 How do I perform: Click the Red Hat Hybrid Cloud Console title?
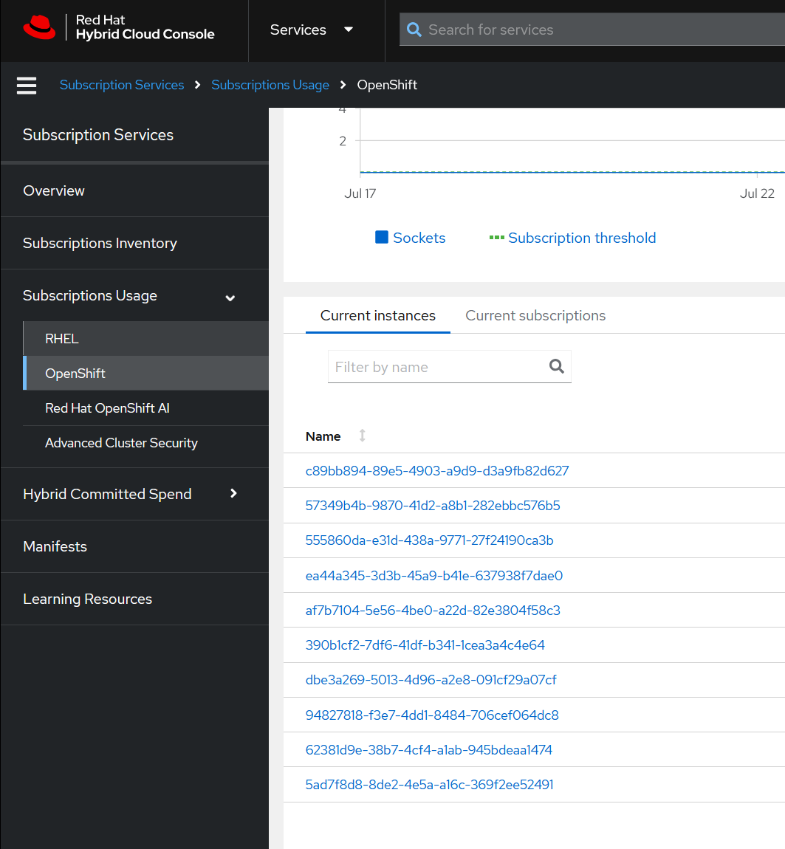pos(145,27)
